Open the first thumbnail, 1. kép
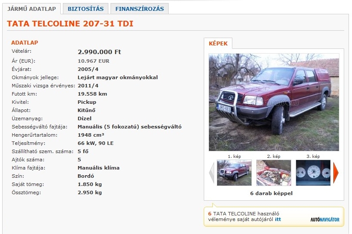 (x=234, y=173)
